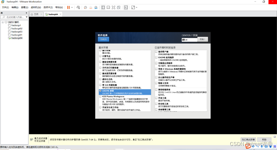
Task: Close the 主页 tab
Action: 41,14
